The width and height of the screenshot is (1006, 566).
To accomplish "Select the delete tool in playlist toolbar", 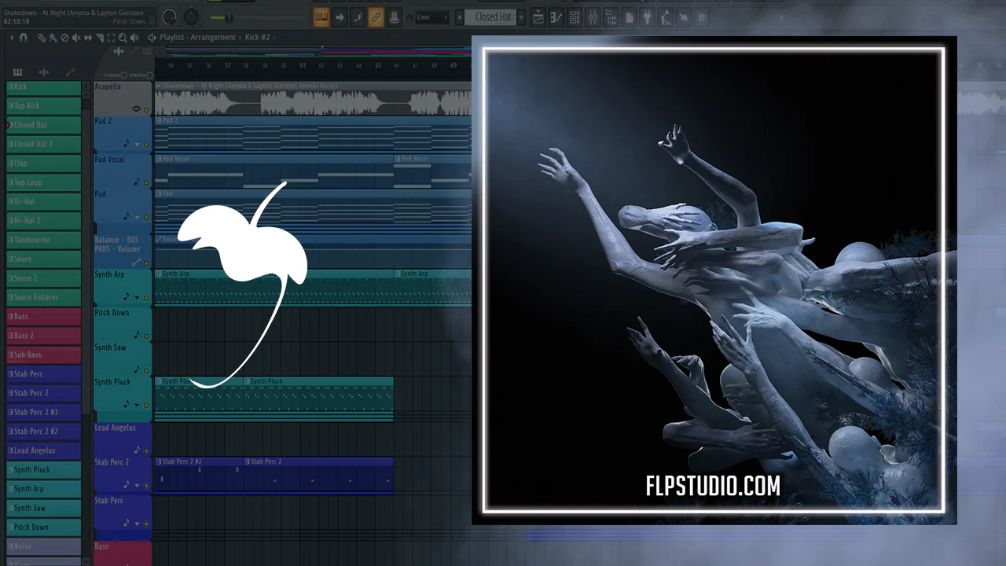I will point(64,37).
